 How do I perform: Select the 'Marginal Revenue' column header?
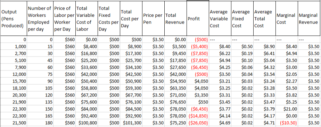[309, 18]
